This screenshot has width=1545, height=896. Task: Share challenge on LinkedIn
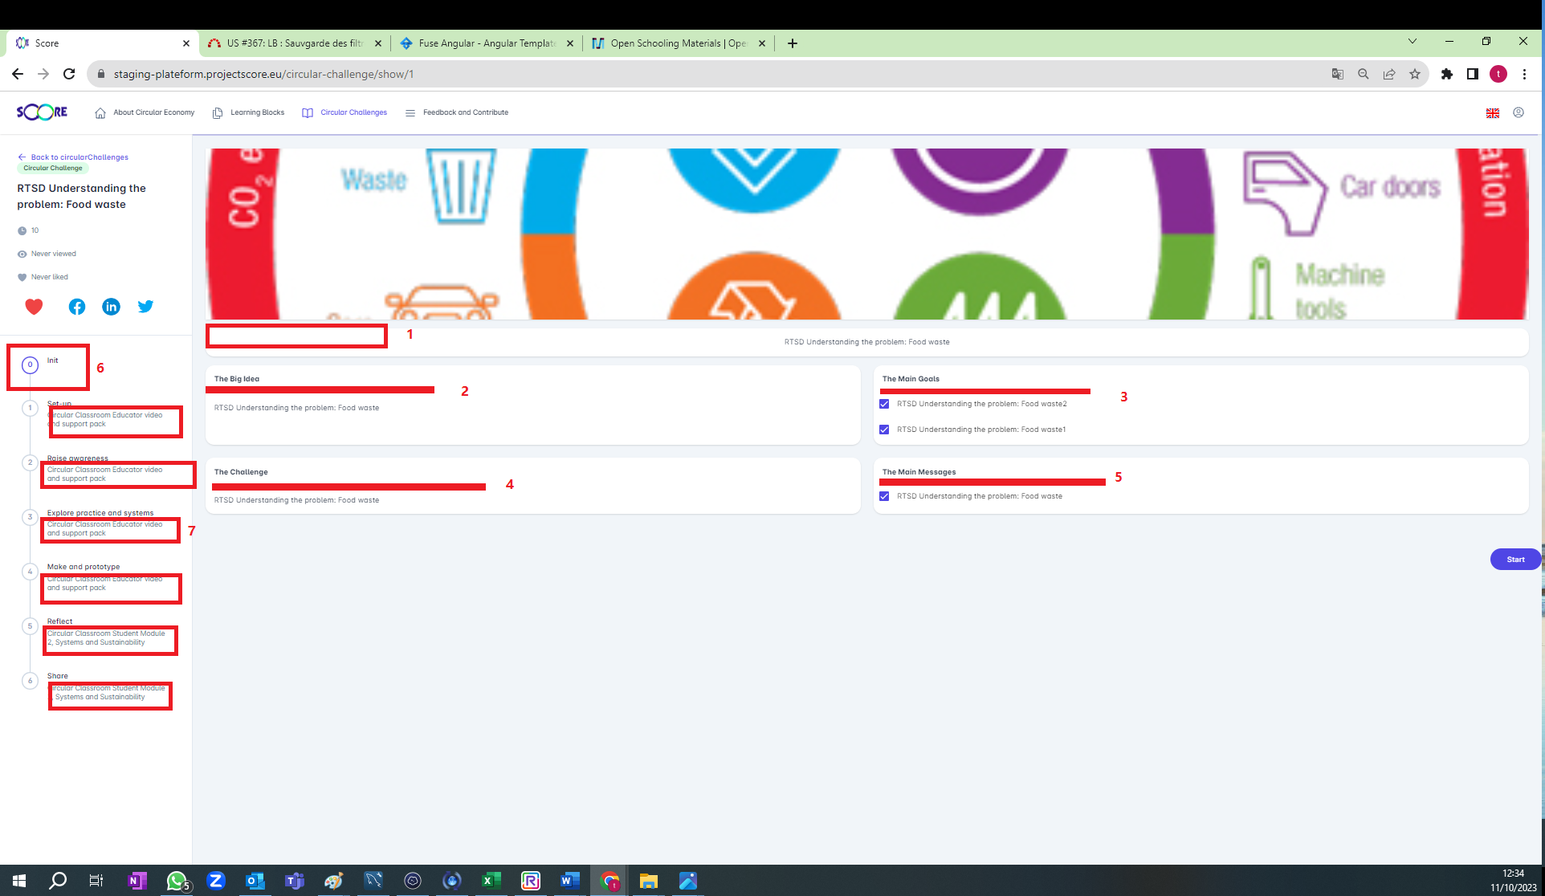111,307
